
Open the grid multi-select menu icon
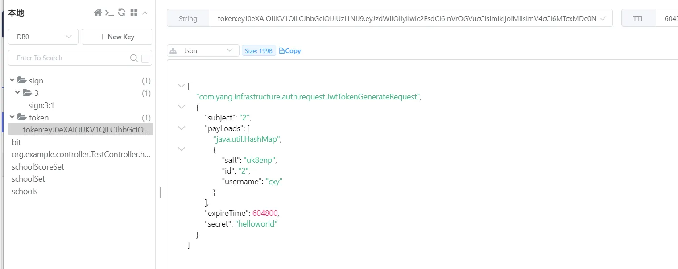pos(134,13)
